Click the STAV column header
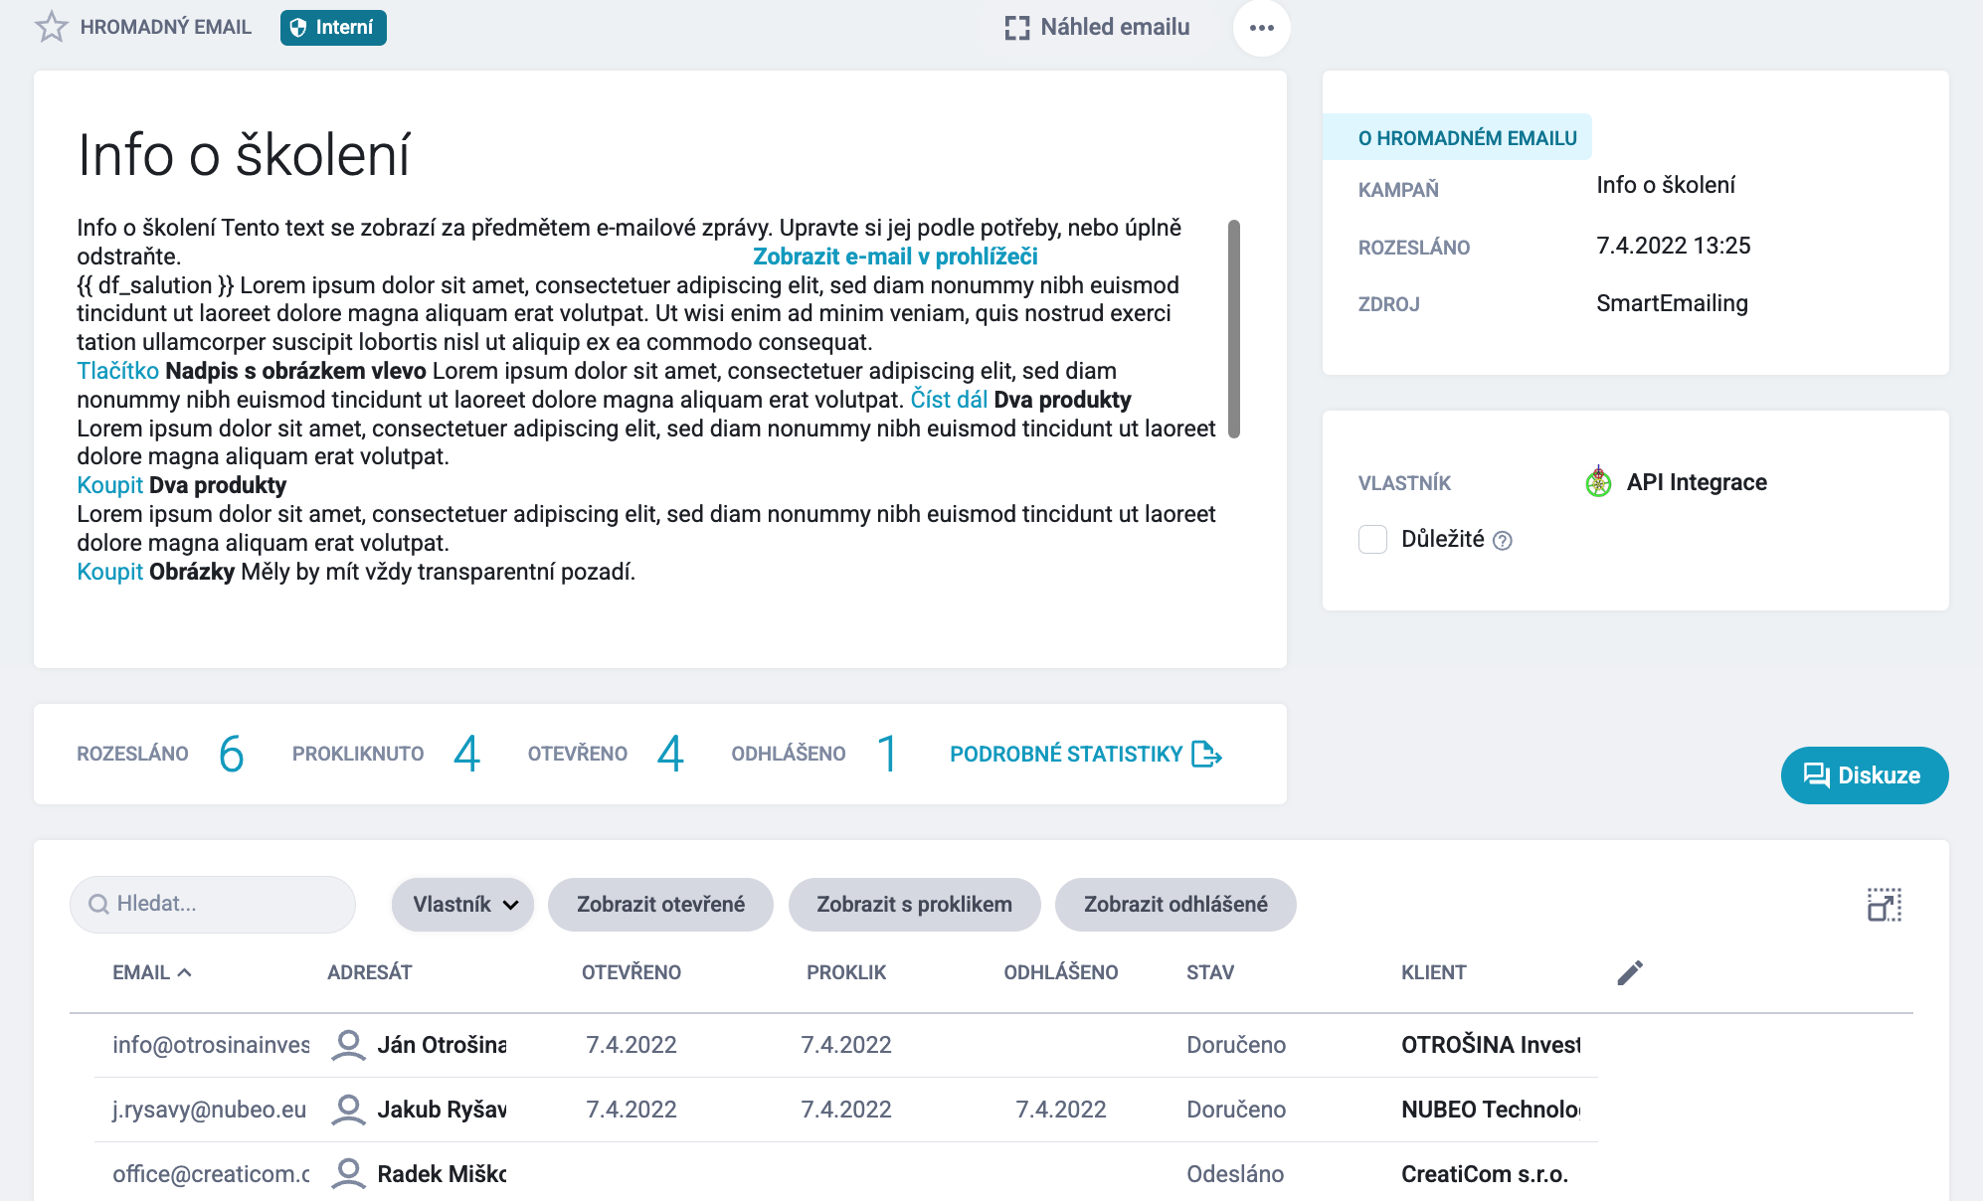Screen dimensions: 1983x1201 tap(1210, 972)
